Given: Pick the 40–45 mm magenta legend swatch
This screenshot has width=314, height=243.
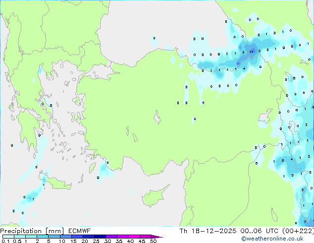Looking at the screenshot, I should click(134, 237).
